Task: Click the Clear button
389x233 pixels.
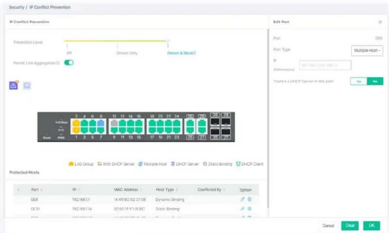Action: pos(350,226)
